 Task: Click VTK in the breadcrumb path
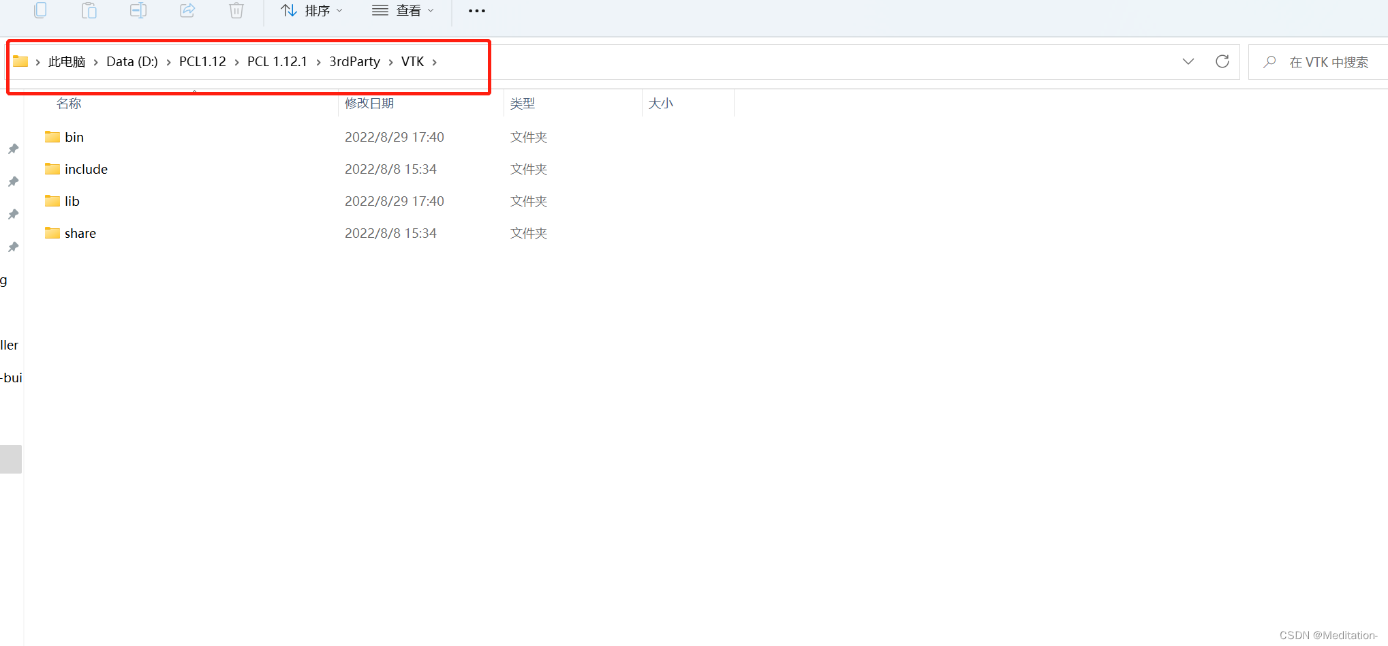coord(412,62)
